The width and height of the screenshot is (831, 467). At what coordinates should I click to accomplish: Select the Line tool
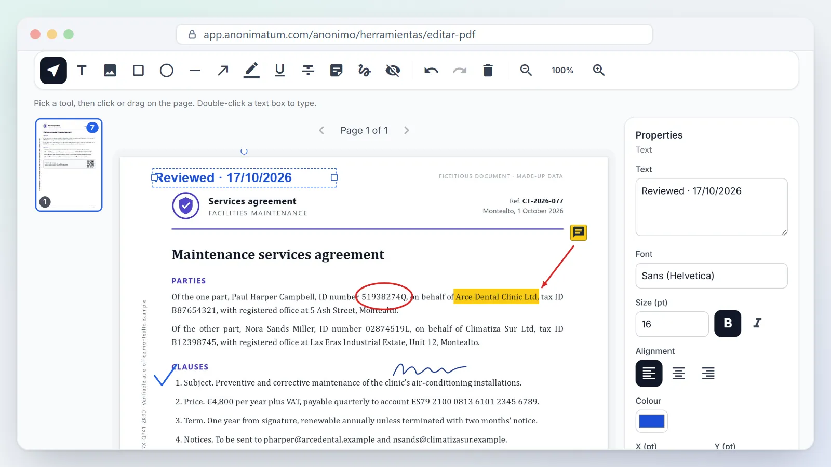coord(195,71)
